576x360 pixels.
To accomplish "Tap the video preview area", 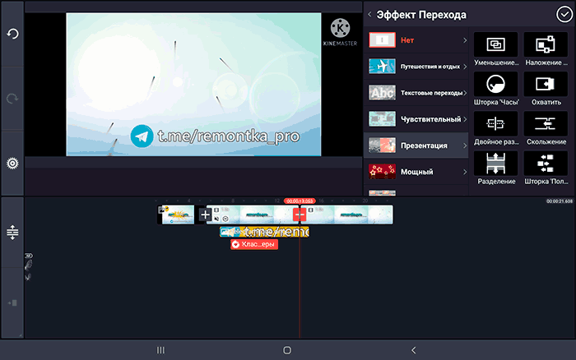I will tap(193, 85).
